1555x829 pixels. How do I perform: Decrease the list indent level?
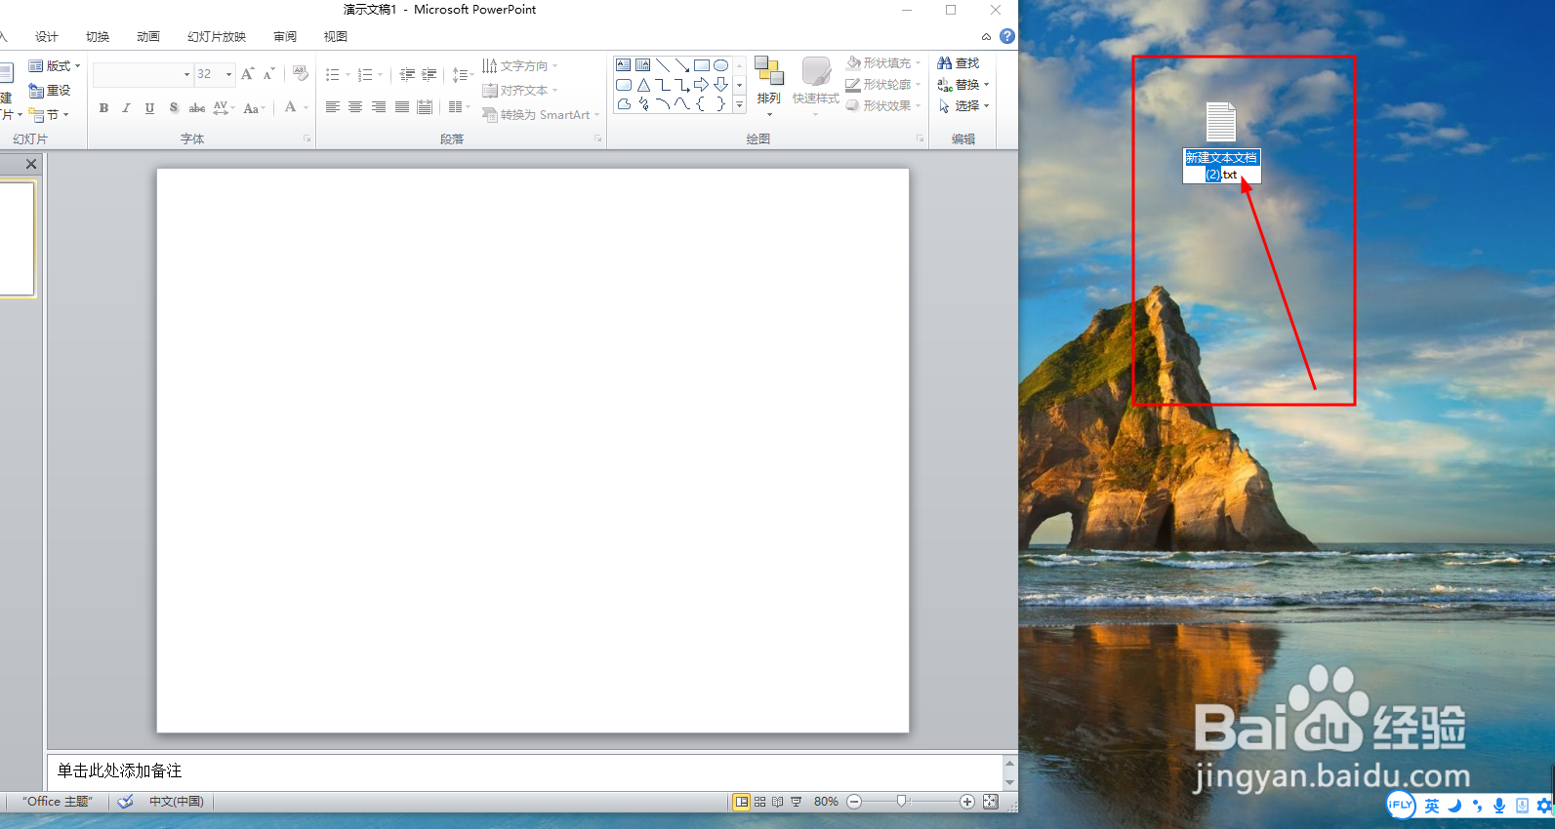pyautogui.click(x=407, y=74)
